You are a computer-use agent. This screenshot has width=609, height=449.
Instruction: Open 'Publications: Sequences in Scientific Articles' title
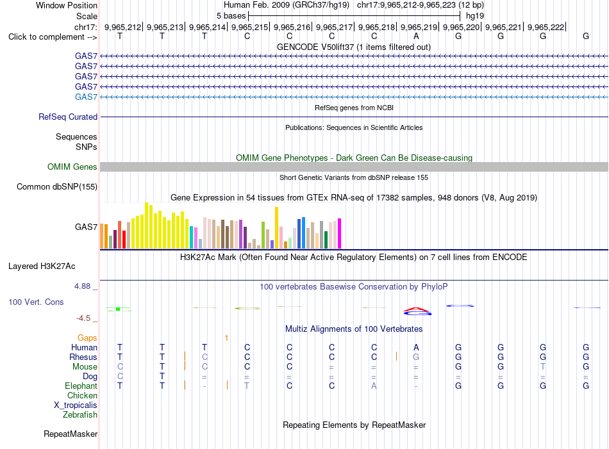pos(354,127)
